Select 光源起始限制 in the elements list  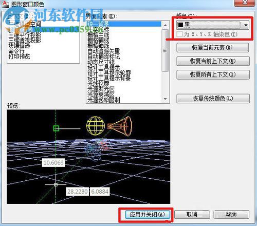(x=103, y=100)
